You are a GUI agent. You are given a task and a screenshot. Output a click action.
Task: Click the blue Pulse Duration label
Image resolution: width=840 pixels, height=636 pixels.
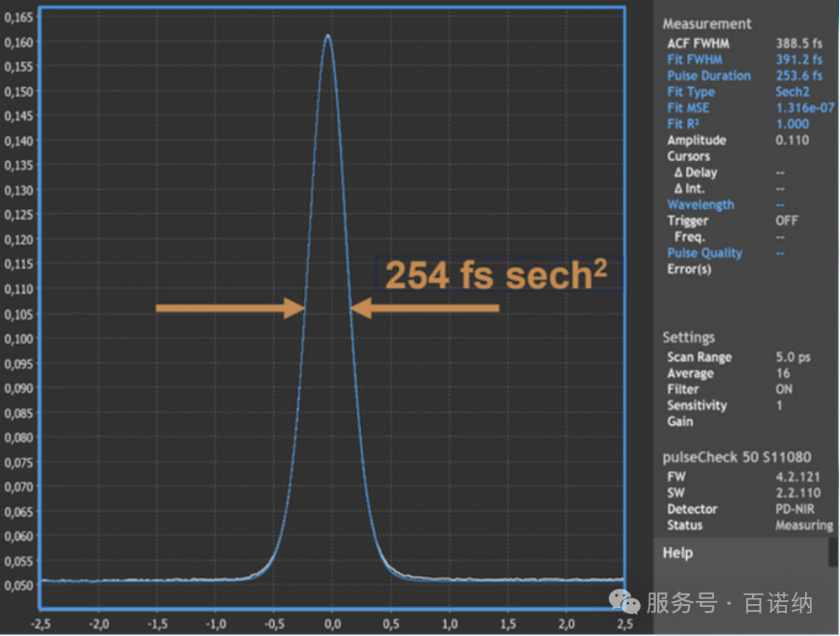point(709,76)
